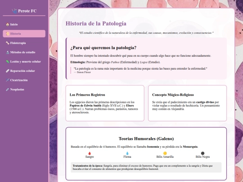The width and height of the screenshot is (243, 182).
Task: Click the Flema label
Action: [x=127, y=157]
